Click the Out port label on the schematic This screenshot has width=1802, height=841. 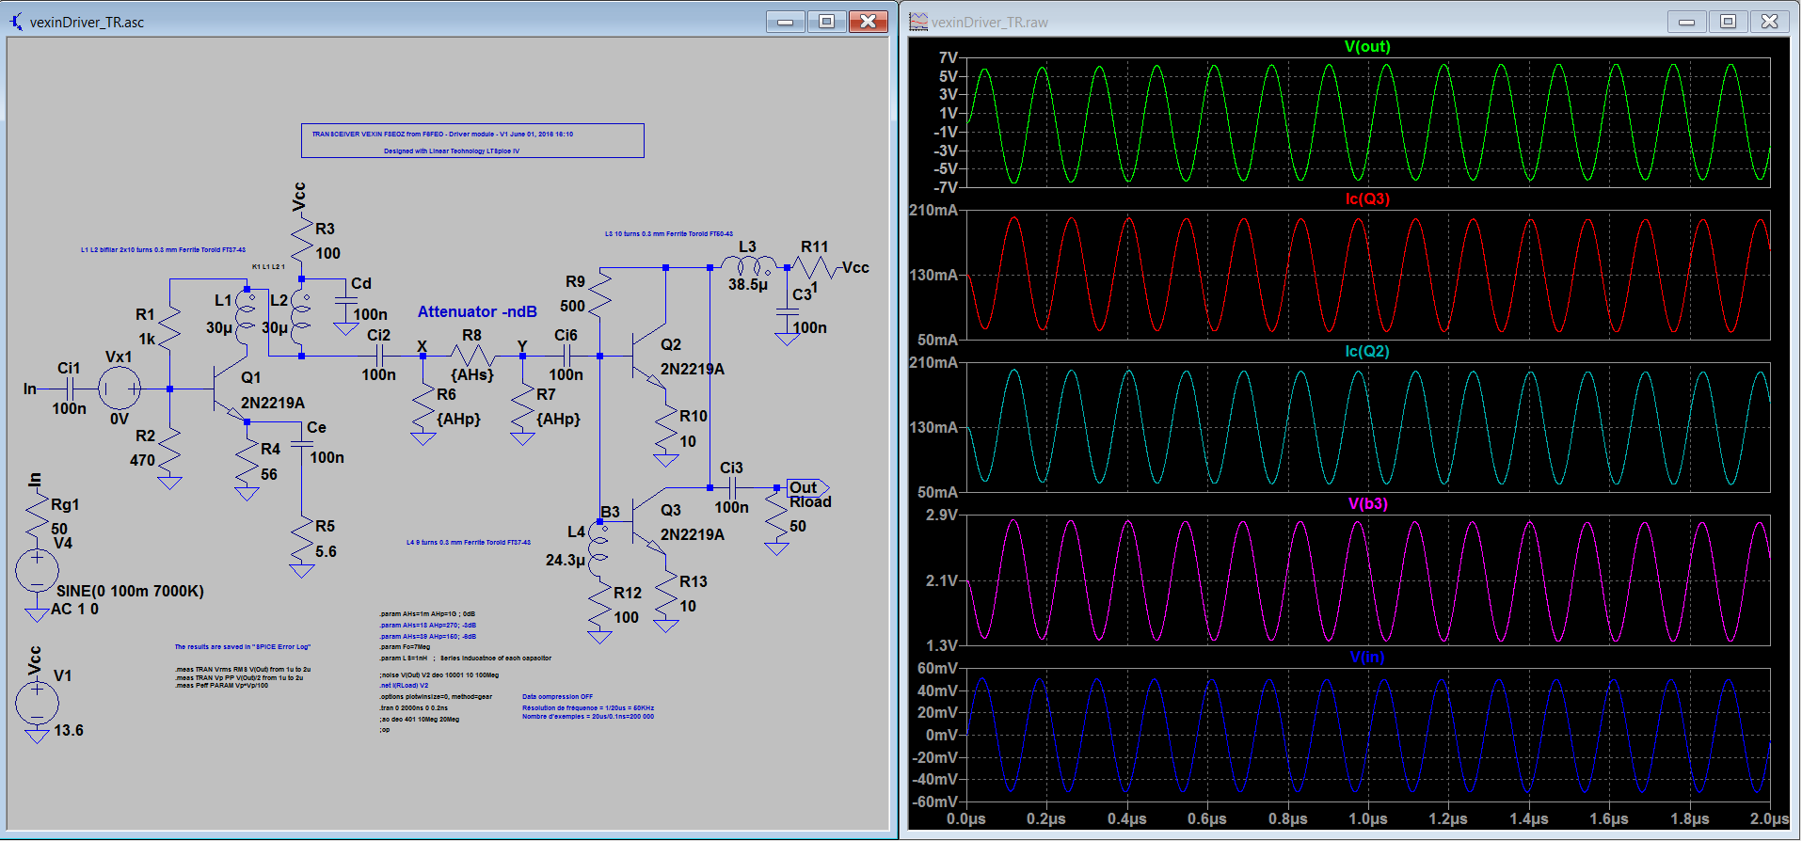805,487
